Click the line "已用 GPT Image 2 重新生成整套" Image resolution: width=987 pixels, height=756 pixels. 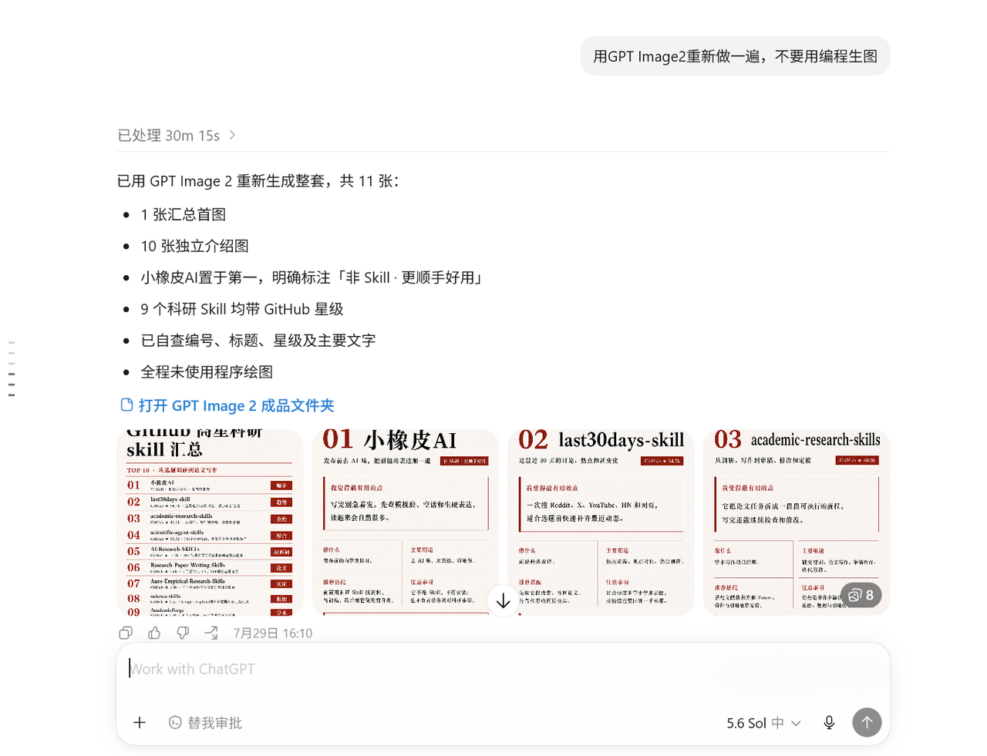click(258, 181)
